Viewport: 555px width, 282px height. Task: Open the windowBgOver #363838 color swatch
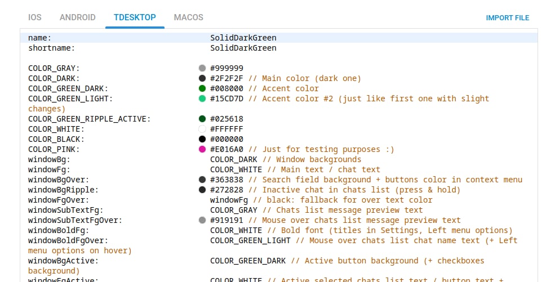(202, 180)
